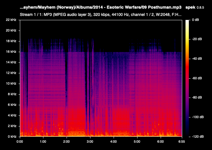Click the '5:00' time axis label
Screen dimensions: 212x150
coord(137,142)
